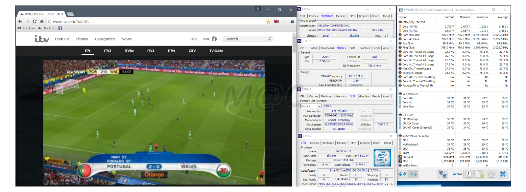Click the Chrome user profile button
The height and width of the screenshot is (192, 526).
pyautogui.click(x=258, y=9)
